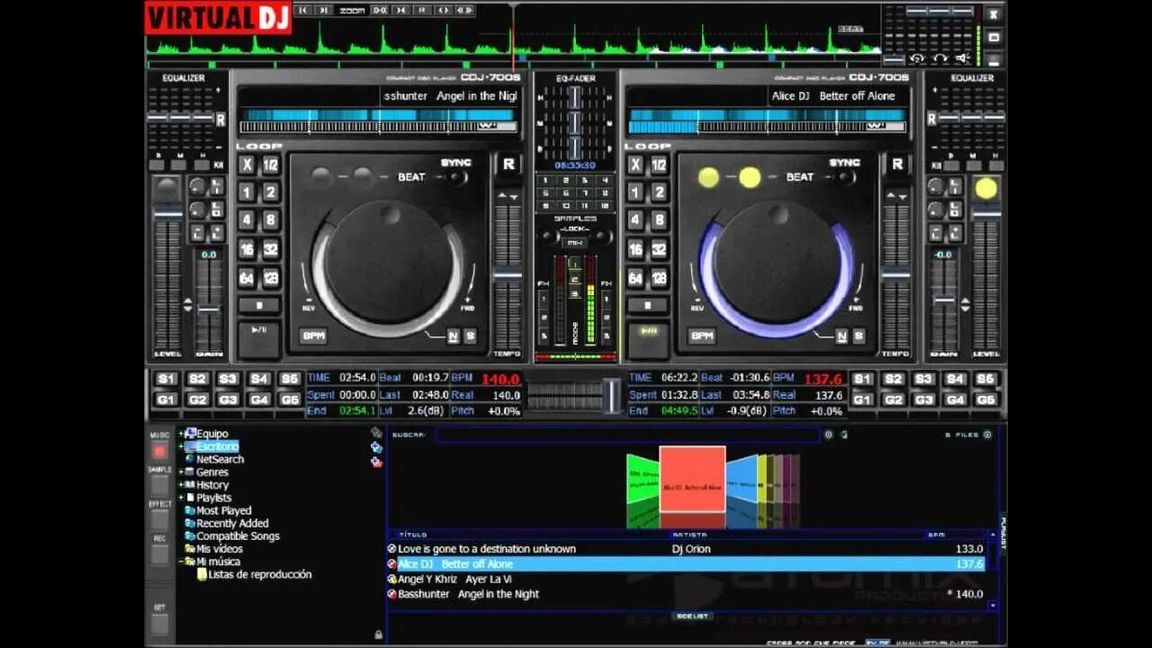Trigger sample S5 on left deck

click(290, 379)
